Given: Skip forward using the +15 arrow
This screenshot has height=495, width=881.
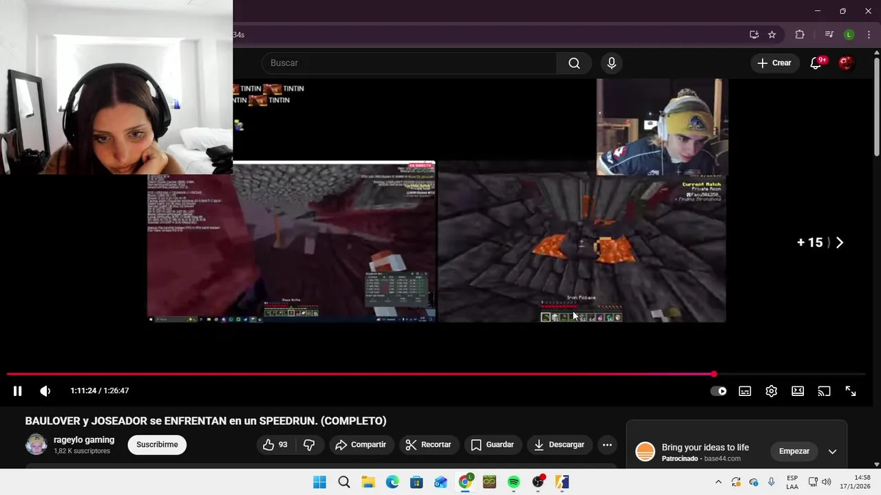Looking at the screenshot, I should click(820, 243).
